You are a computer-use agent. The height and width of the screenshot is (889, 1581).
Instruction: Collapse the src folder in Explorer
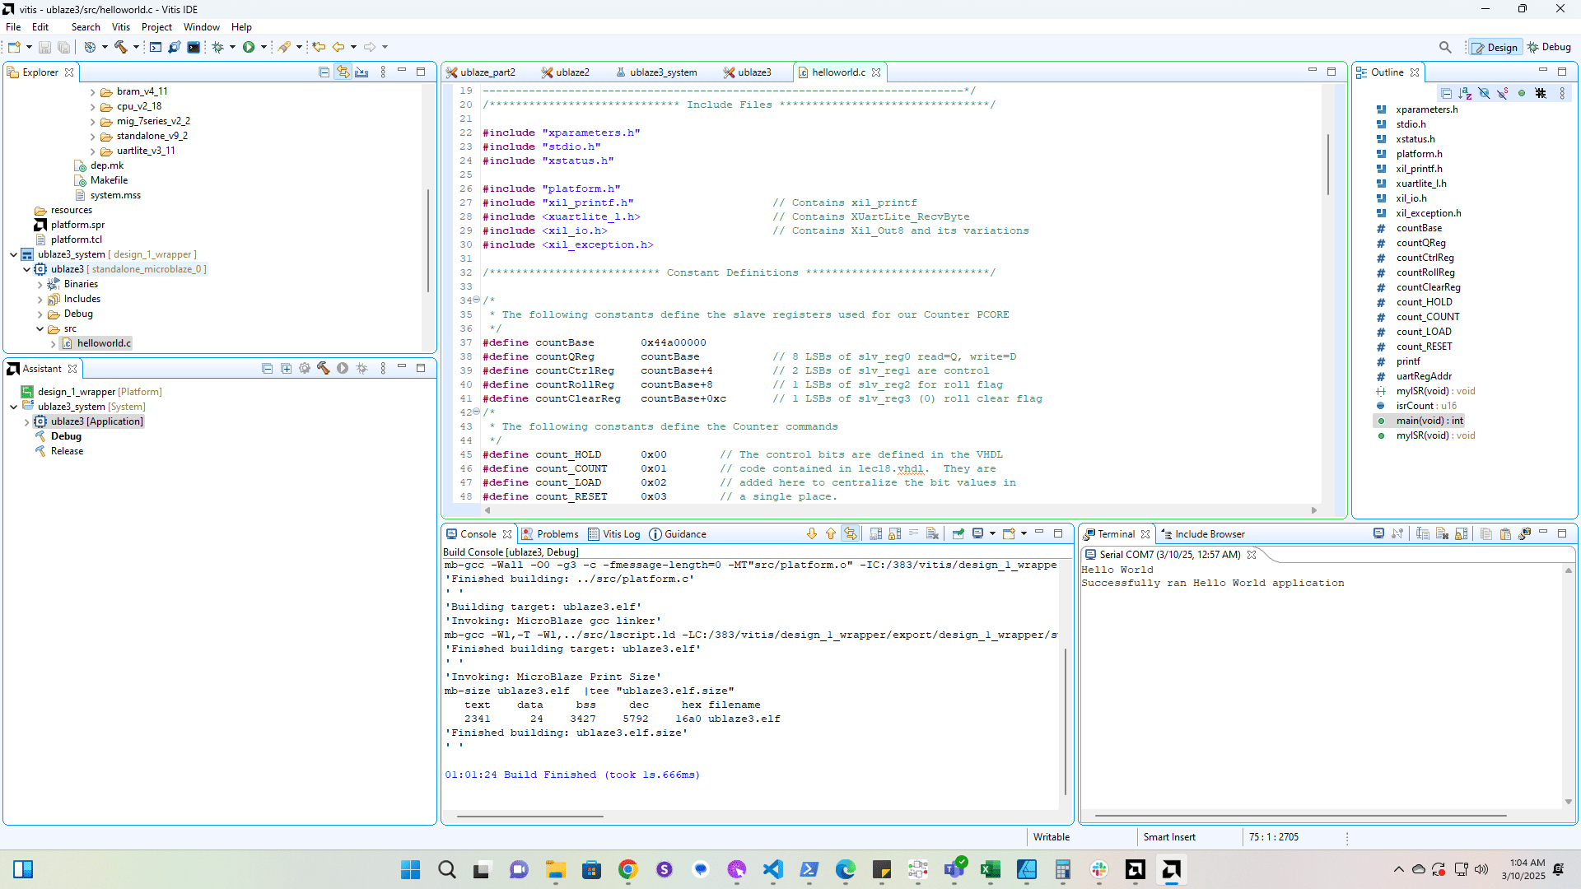[40, 328]
